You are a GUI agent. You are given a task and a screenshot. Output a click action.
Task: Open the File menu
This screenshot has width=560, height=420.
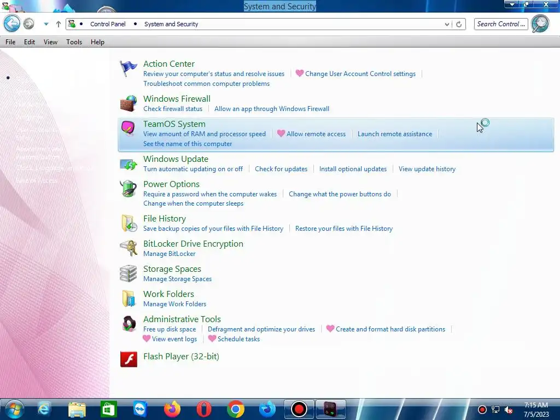[x=10, y=42]
